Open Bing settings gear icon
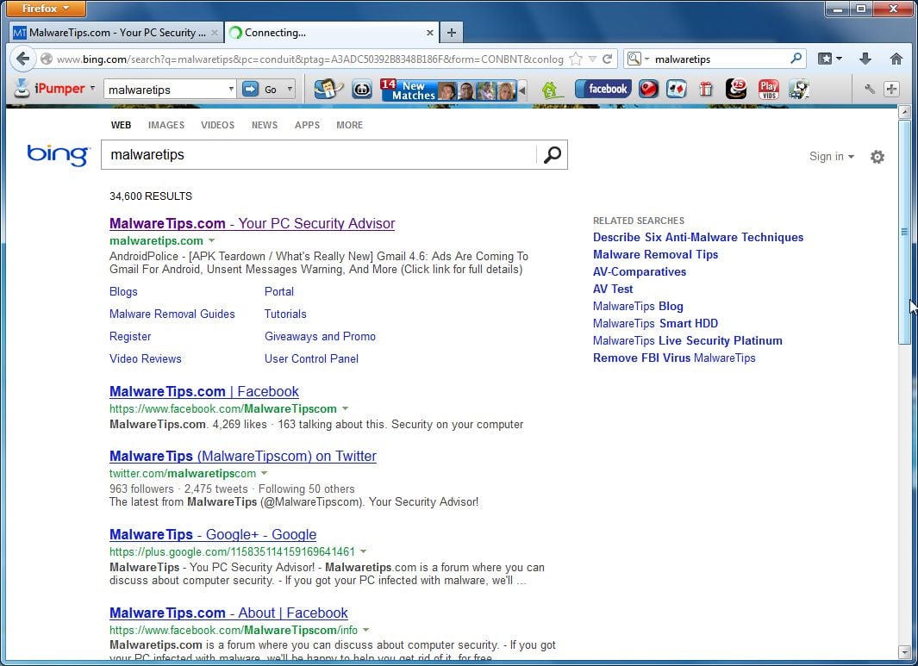918x666 pixels. 877,156
